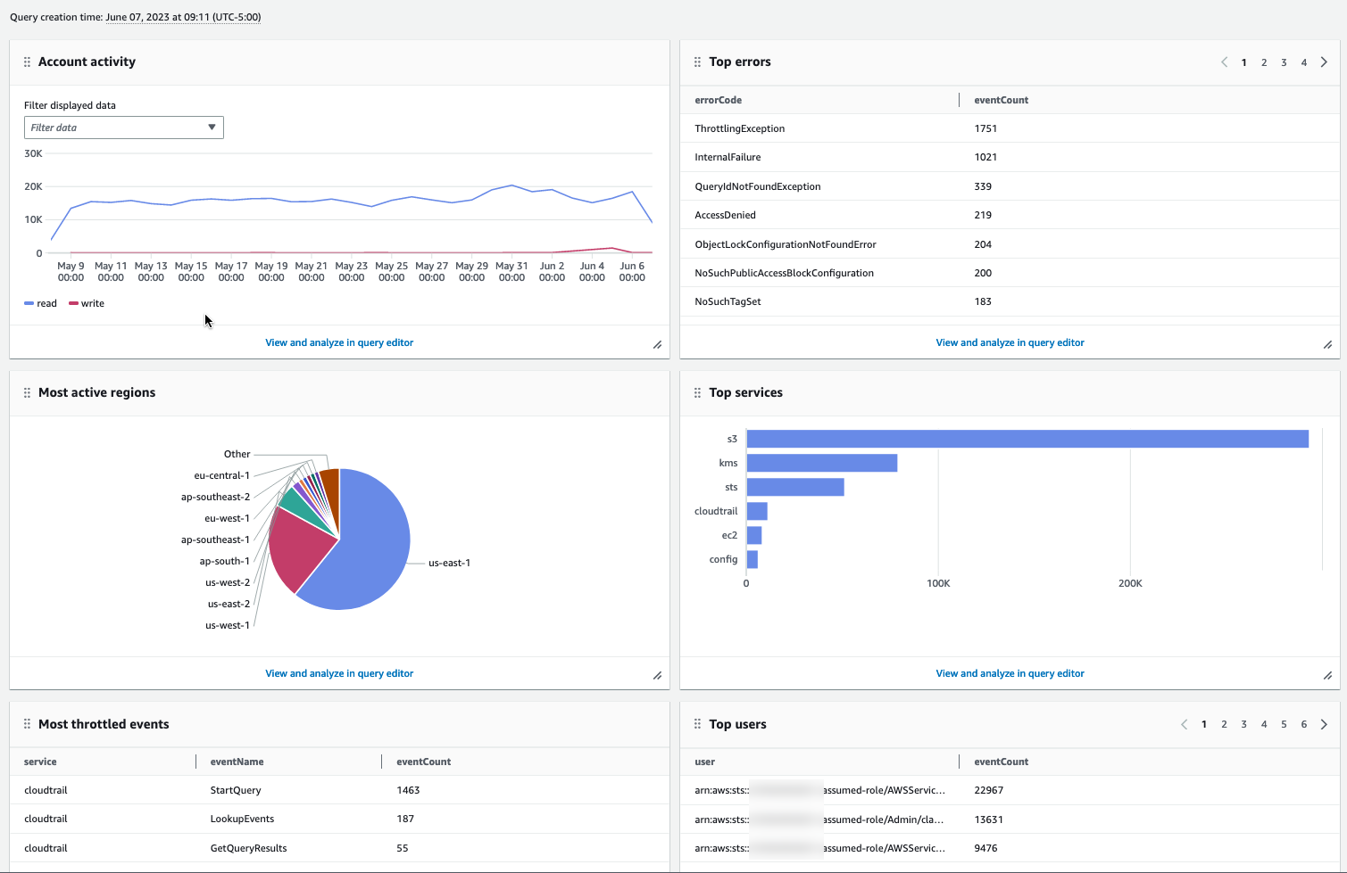Click the Most active regions drag handle
1347x873 pixels.
click(x=26, y=392)
